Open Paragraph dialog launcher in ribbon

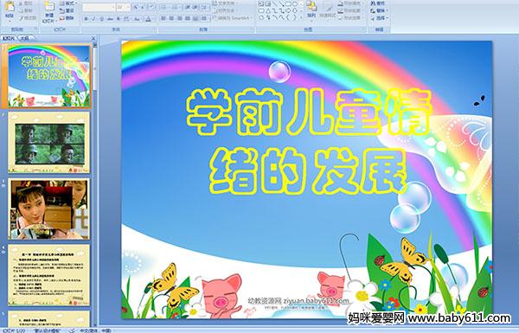click(x=252, y=29)
